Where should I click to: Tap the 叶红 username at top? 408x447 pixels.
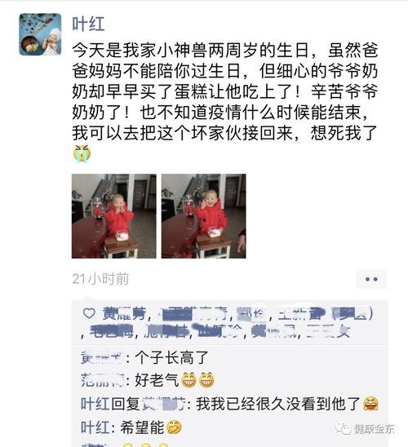[88, 24]
